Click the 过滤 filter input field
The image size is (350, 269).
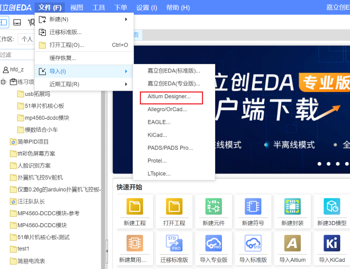point(17,55)
